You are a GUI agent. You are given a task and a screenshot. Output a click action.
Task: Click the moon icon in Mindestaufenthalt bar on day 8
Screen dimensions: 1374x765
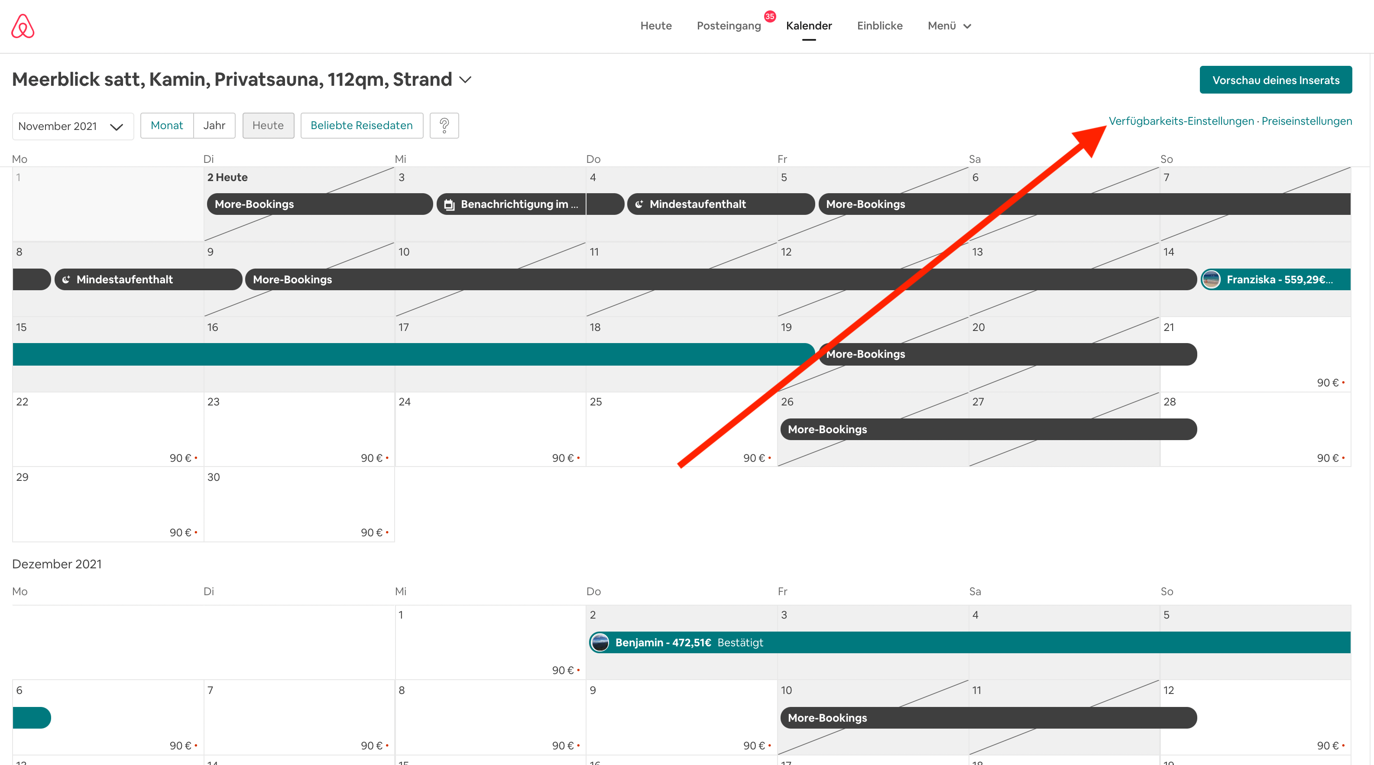pyautogui.click(x=66, y=279)
